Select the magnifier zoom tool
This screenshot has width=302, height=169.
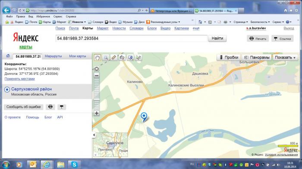click(x=106, y=58)
